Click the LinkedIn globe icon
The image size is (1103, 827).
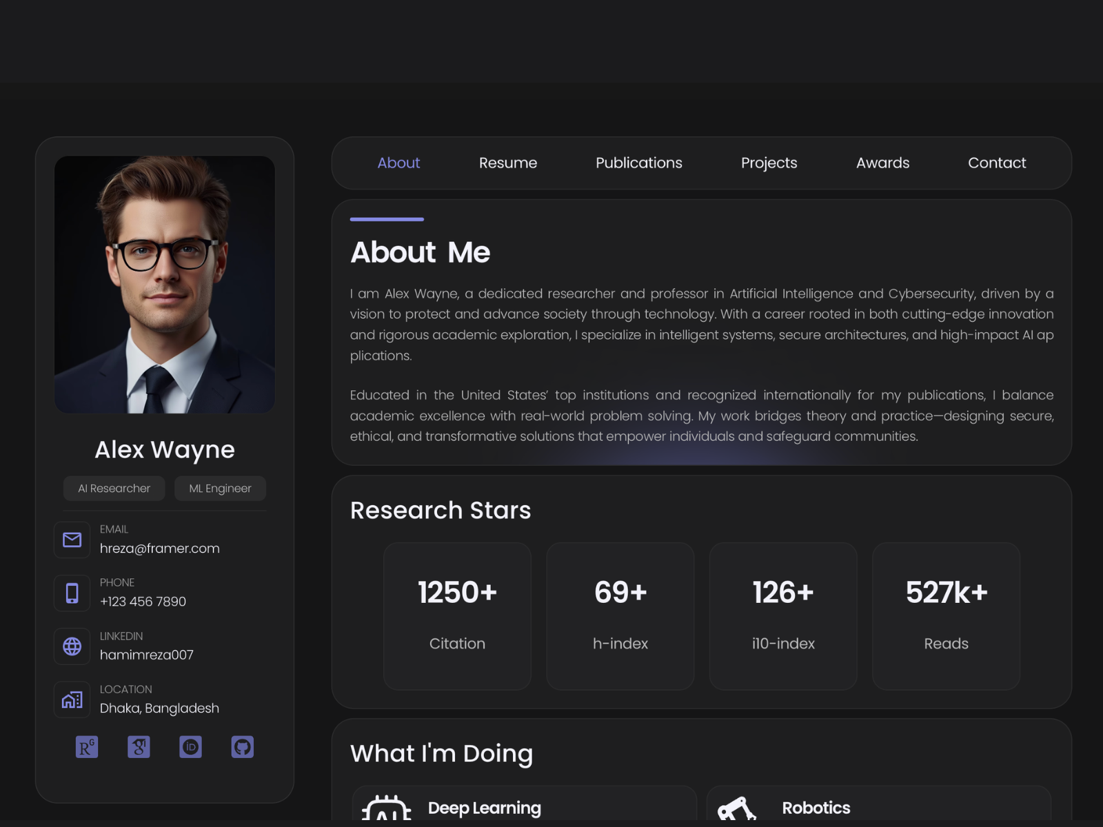pyautogui.click(x=72, y=646)
